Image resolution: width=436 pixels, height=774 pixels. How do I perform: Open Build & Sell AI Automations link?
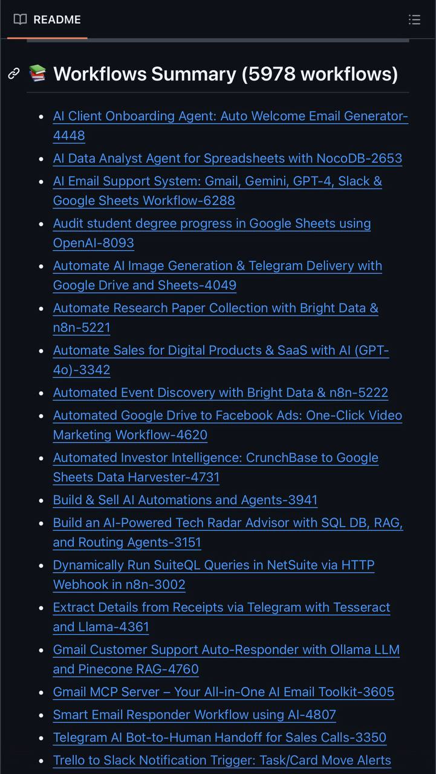point(185,501)
